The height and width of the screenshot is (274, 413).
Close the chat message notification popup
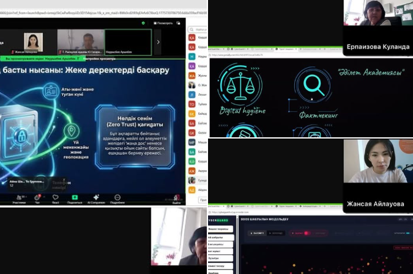pyautogui.click(x=64, y=179)
